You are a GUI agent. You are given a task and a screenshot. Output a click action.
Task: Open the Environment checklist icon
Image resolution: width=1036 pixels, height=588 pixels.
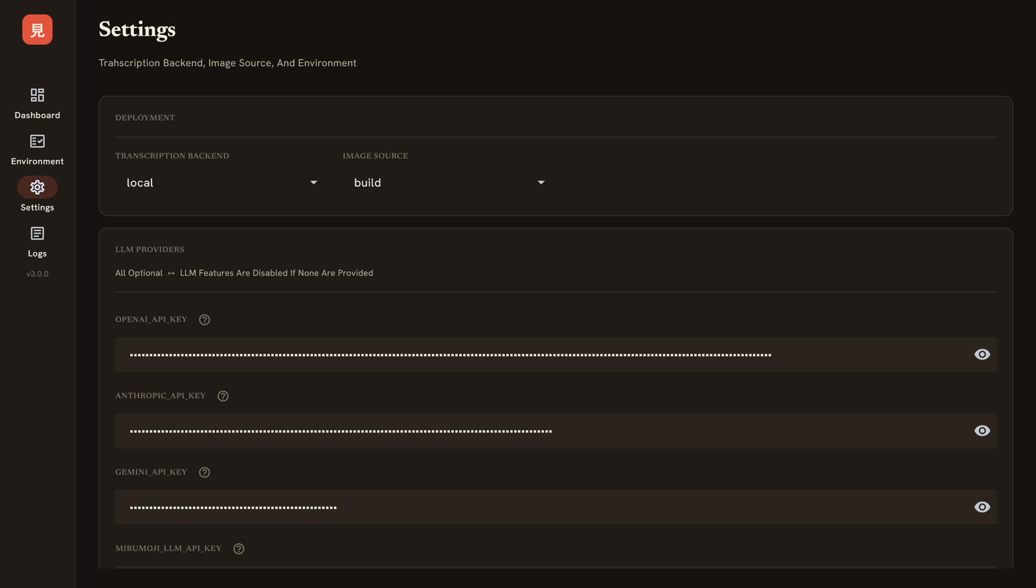(38, 141)
